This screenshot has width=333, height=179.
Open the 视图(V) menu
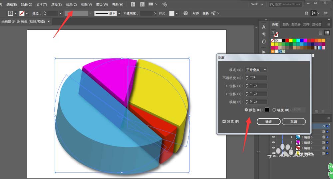86,4
